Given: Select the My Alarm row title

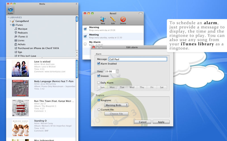Looking at the screenshot, I should point(95,42).
